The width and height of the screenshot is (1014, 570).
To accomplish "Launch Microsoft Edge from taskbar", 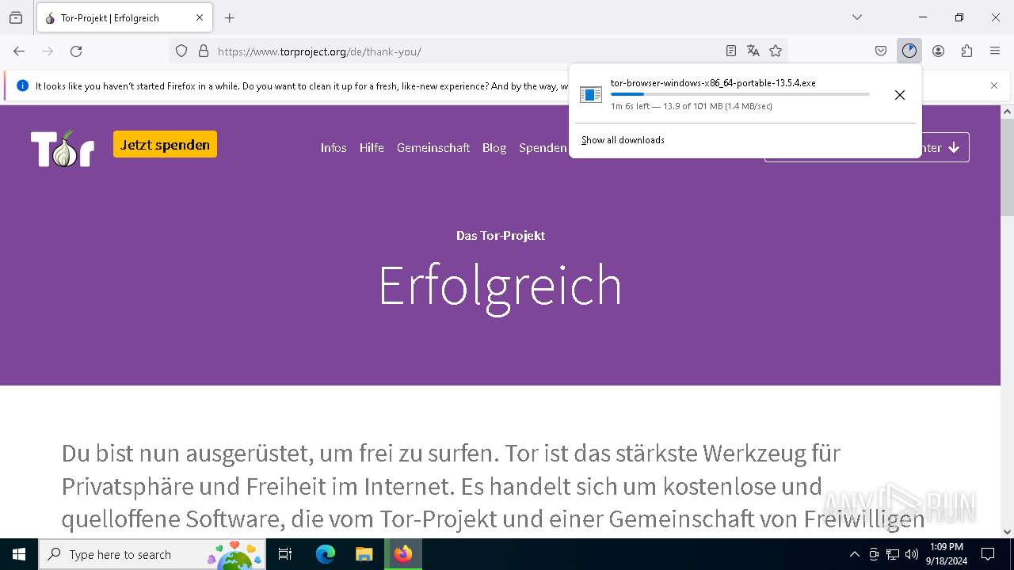I will click(x=326, y=554).
